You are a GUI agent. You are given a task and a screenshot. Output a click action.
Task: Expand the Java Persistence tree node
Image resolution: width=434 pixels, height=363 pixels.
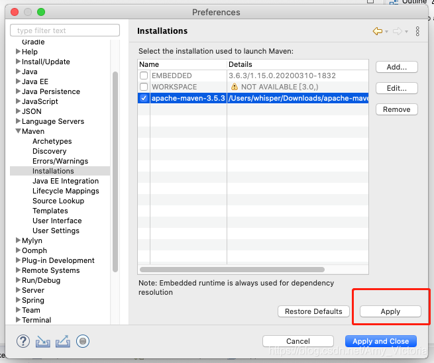pyautogui.click(x=18, y=91)
